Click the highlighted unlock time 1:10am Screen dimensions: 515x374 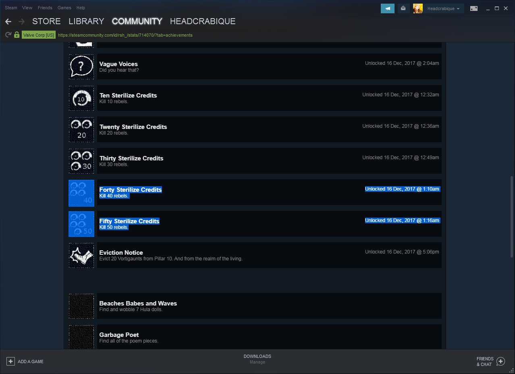coord(402,189)
